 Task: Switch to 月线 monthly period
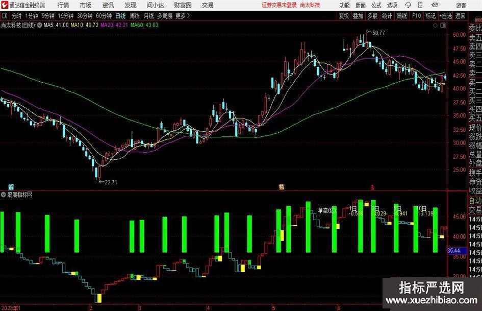[149, 16]
